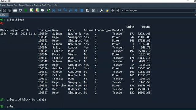Screen dimensions: 196x110
Task: Click the 'Trans_No' column header
Action: click(x=44, y=30)
